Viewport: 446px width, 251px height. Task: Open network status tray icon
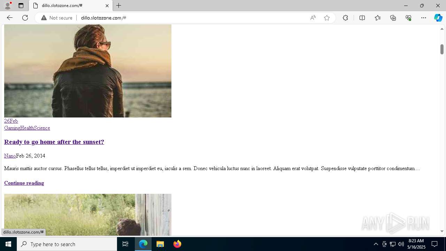[x=393, y=244]
